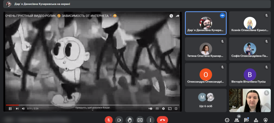
Task: Click the presenter avatar in the top banner
Action: (9, 4)
